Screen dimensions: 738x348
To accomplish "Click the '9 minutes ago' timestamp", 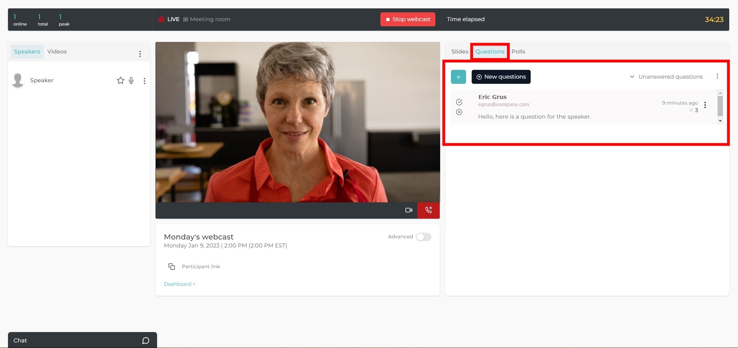I will point(680,103).
